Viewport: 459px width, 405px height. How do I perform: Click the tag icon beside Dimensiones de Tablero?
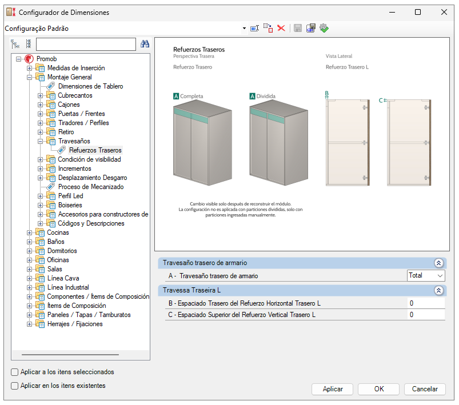[51, 86]
